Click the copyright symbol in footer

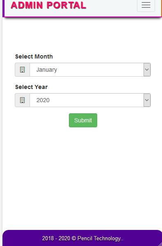pyautogui.click(x=74, y=239)
